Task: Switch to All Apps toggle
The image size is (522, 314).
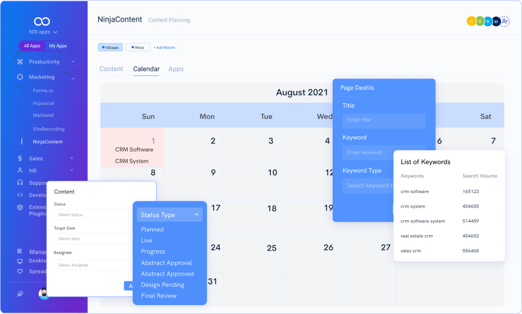Action: click(x=32, y=46)
